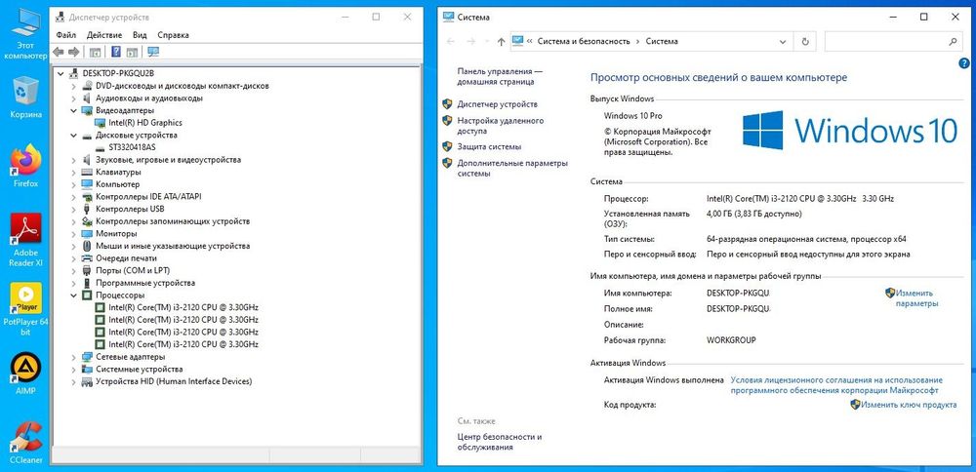This screenshot has height=472, width=976.
Task: Expand Порты (COM и LPT) node
Action: (x=73, y=270)
